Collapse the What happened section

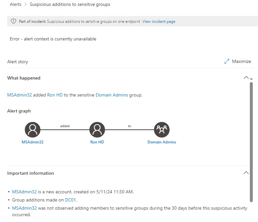(246, 78)
